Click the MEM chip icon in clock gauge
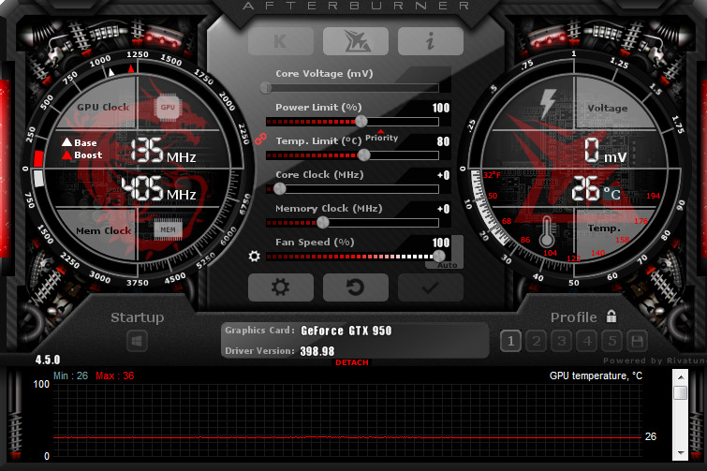 click(x=168, y=229)
